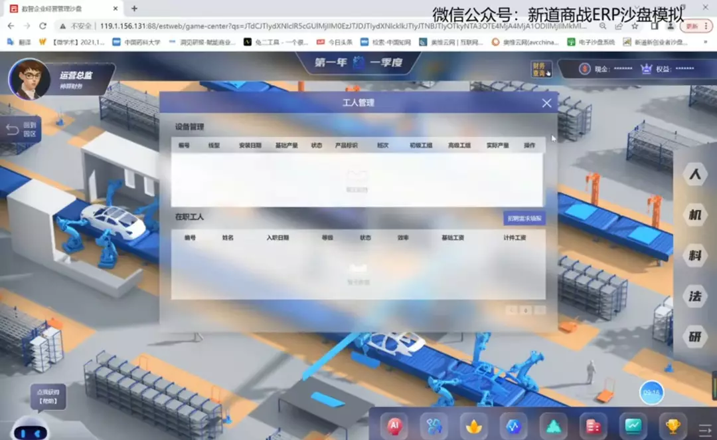Click the 入职日期 column header

point(278,238)
